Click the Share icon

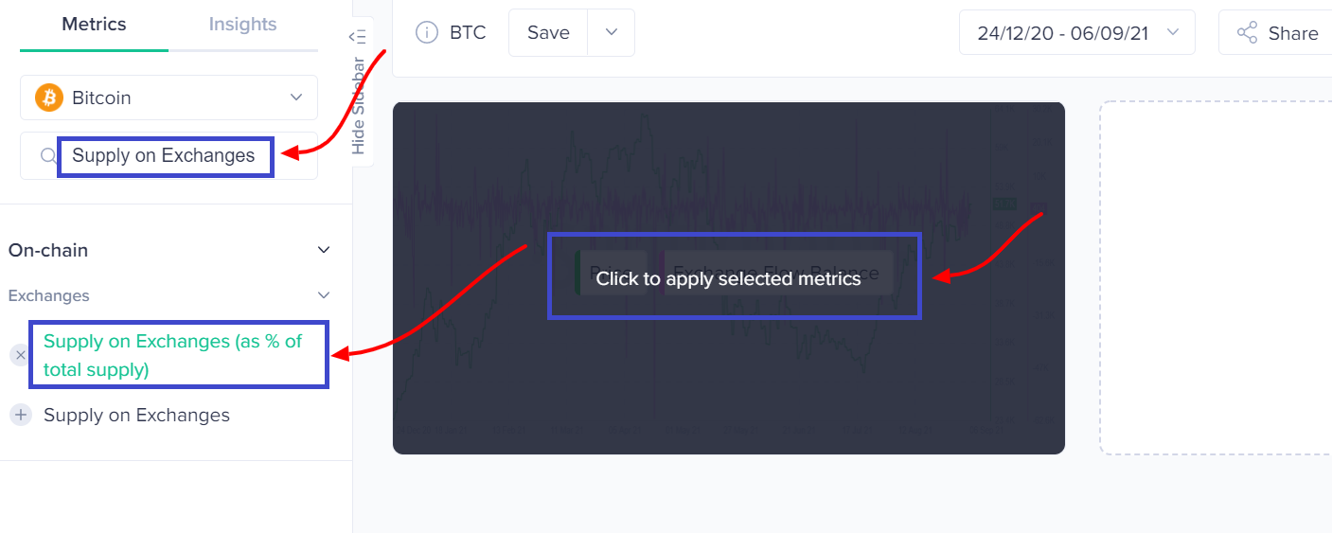coord(1248,33)
